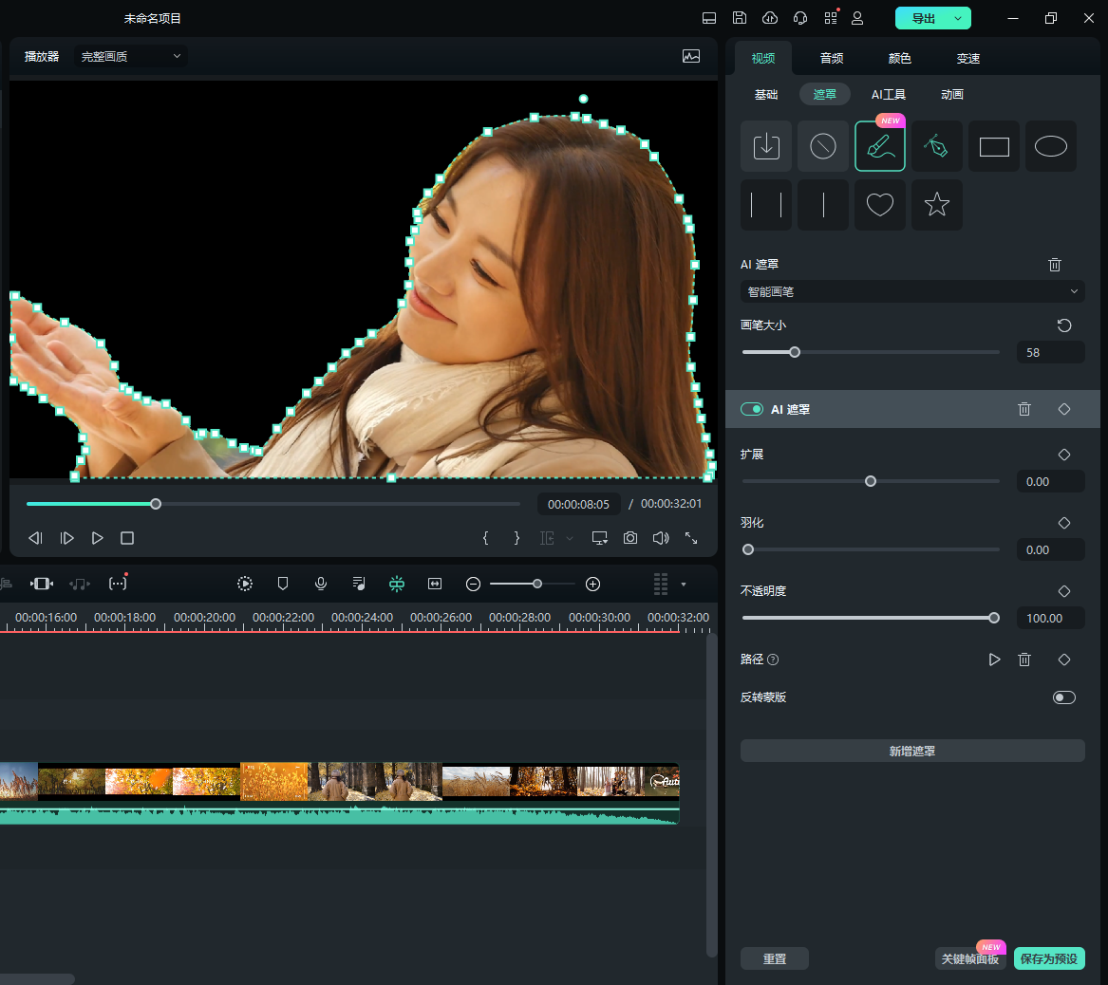Click the 不透明度 slider handle
1108x985 pixels.
[x=993, y=618]
